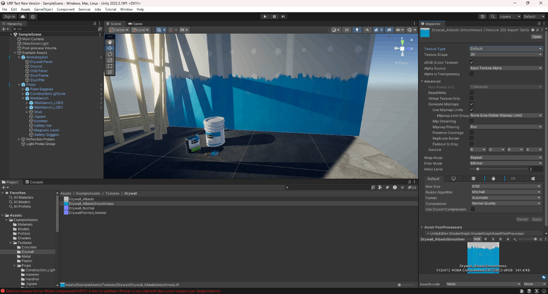Switch to the Game tab
The image size is (548, 294).
135,23
